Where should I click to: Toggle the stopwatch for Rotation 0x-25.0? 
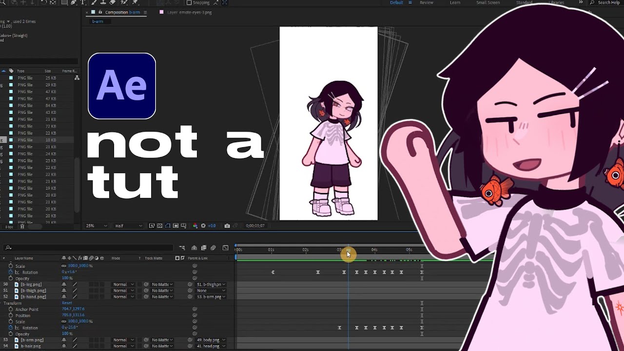tap(11, 328)
